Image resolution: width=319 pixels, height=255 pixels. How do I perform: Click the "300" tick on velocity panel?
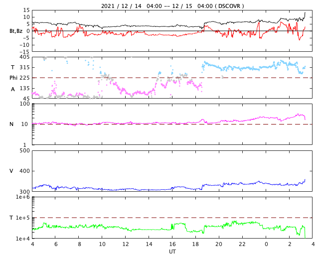coord(24,192)
